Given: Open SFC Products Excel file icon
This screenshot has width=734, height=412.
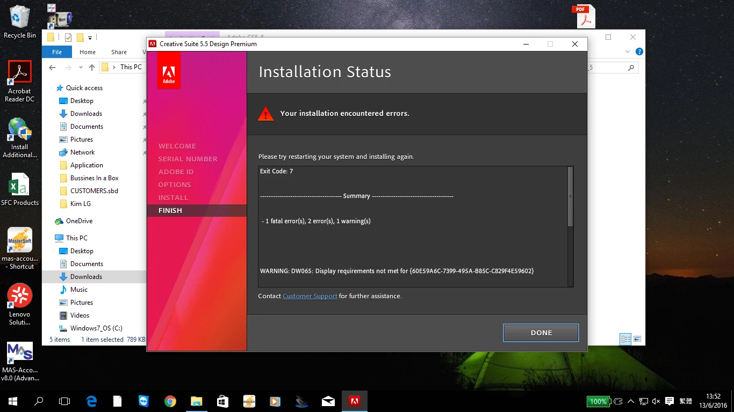Looking at the screenshot, I should (x=20, y=190).
